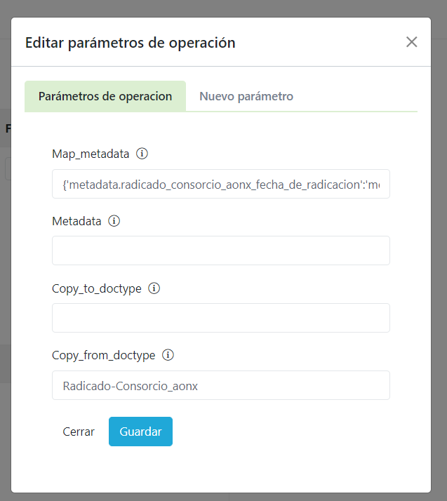This screenshot has width=447, height=501.
Task: Click the field containing Radicado-Consorcio_aonx
Action: [221, 385]
